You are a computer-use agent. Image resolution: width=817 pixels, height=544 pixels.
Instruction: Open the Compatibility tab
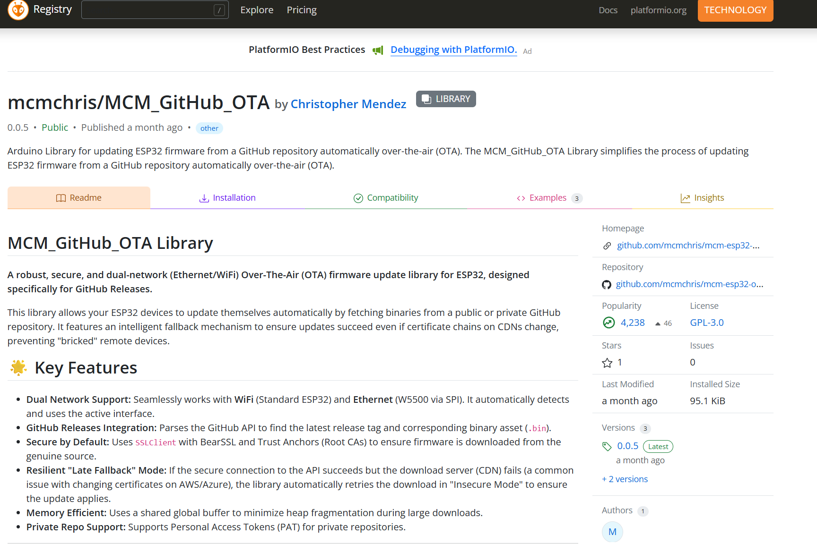386,198
